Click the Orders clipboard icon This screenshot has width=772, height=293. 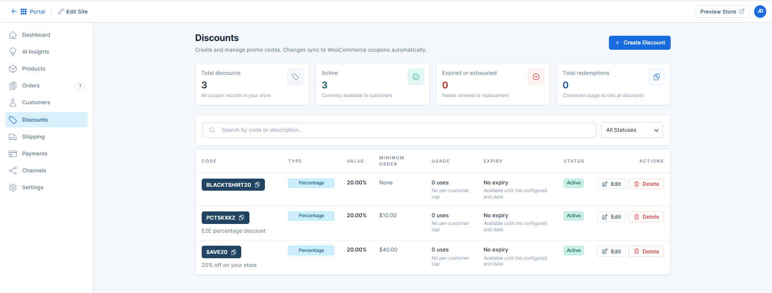13,85
